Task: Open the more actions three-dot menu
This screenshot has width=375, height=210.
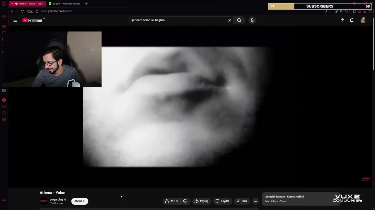Action: click(x=255, y=201)
